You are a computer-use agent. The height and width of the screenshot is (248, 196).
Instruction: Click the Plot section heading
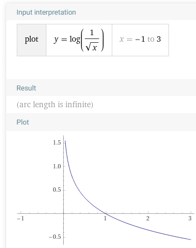23,122
